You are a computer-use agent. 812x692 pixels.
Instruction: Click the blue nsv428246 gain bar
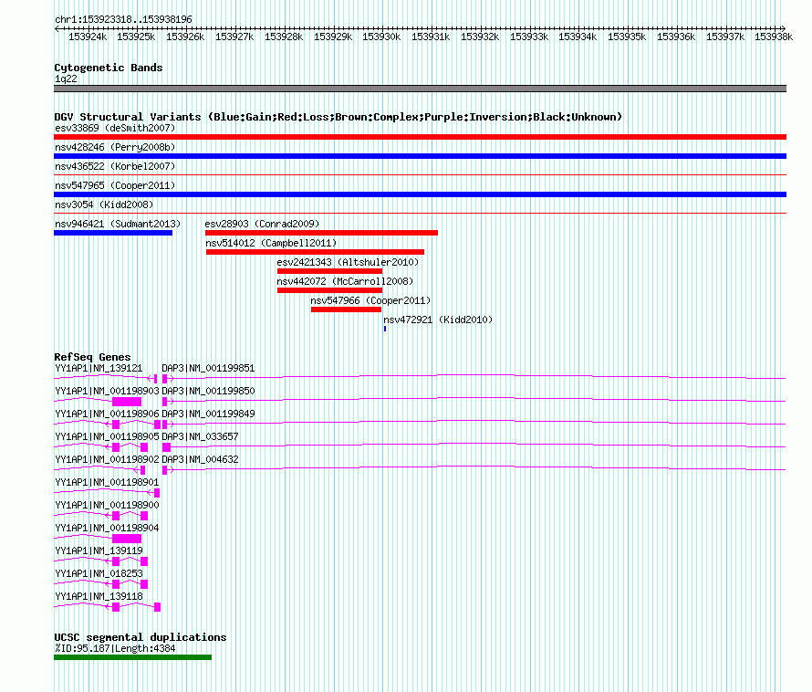420,156
